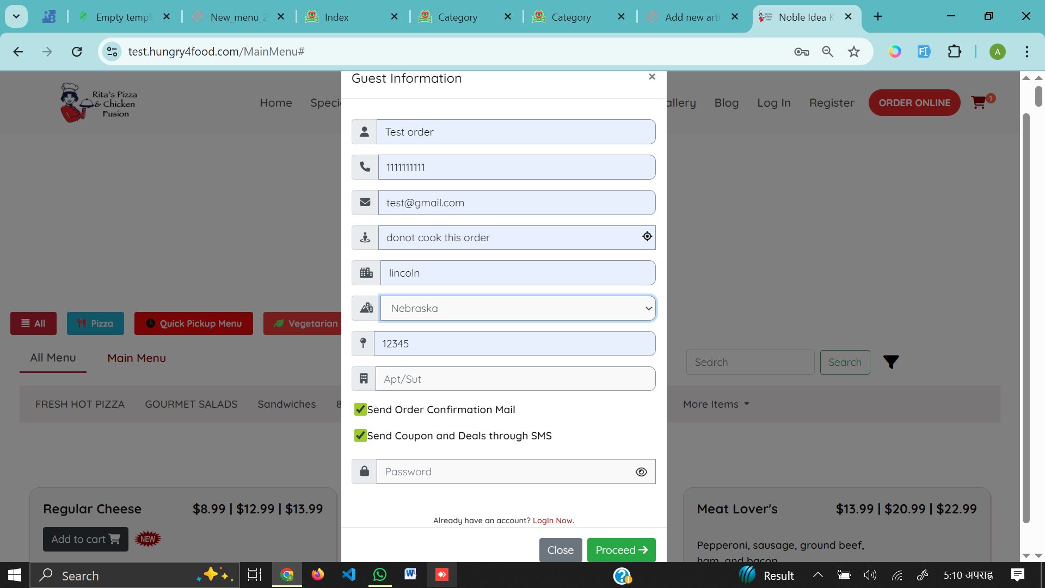Screen dimensions: 1045x588
Task: Click the black filter funnel icon
Action: [x=890, y=362]
